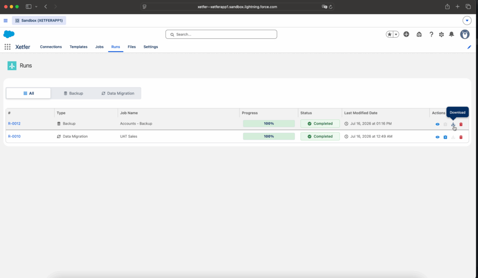Click the Status column header
This screenshot has height=278, width=478.
[306, 113]
